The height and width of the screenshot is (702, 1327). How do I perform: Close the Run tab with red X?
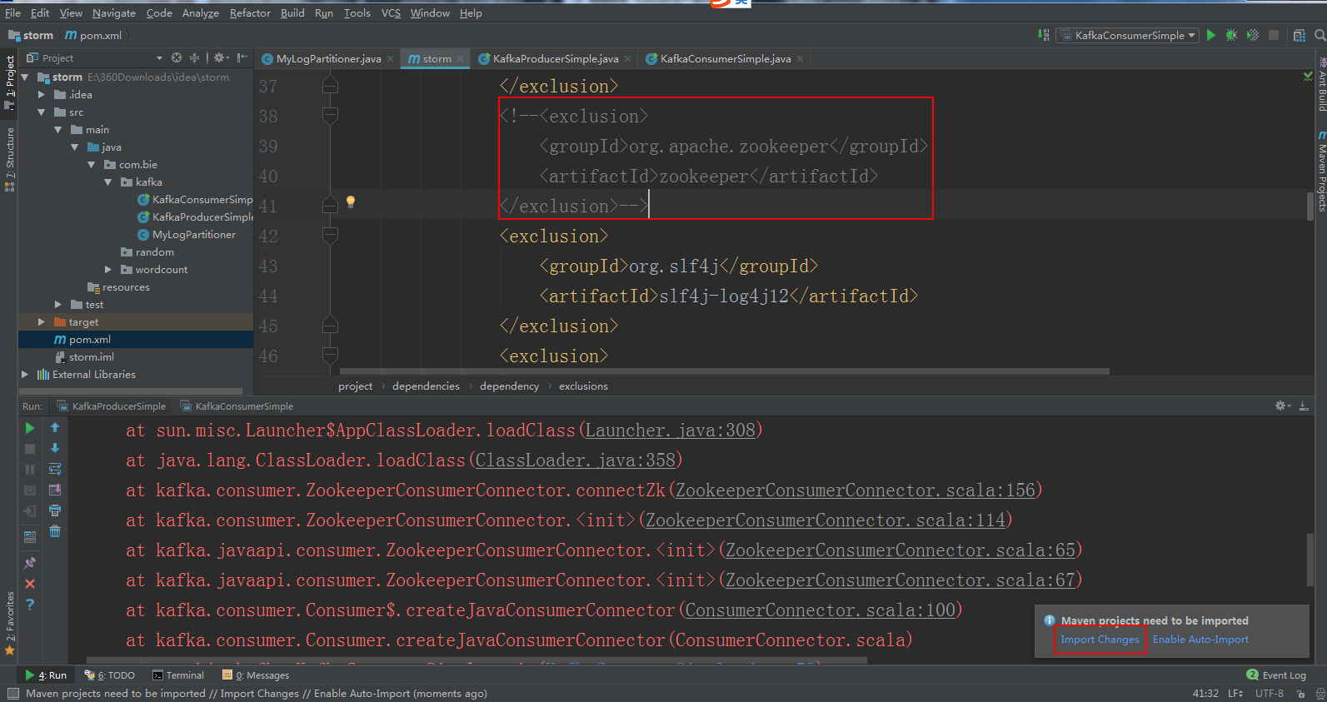(30, 584)
